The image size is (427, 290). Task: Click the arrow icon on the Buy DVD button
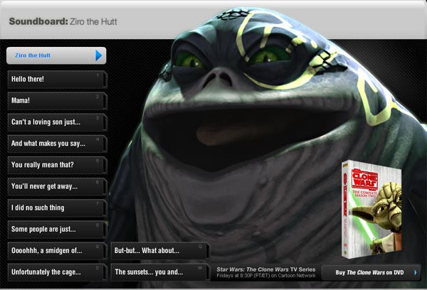coord(416,273)
